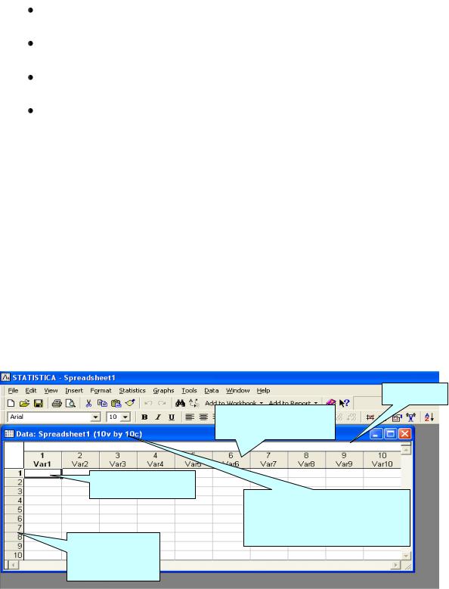
Task: Click the weight-lifter icon in toolbar
Action: pos(411,417)
